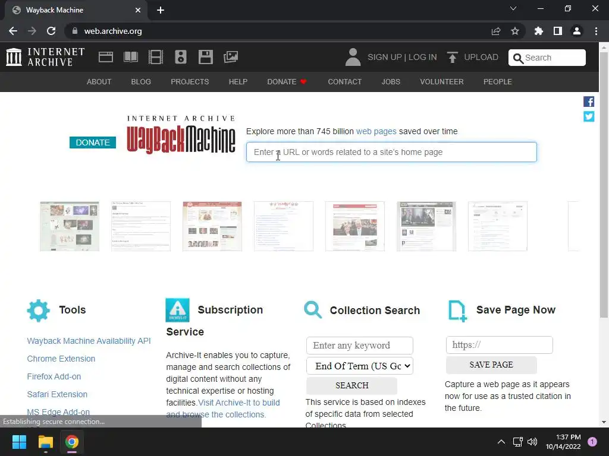Open the Chrome Extension link
This screenshot has height=456, width=609.
[x=61, y=359]
